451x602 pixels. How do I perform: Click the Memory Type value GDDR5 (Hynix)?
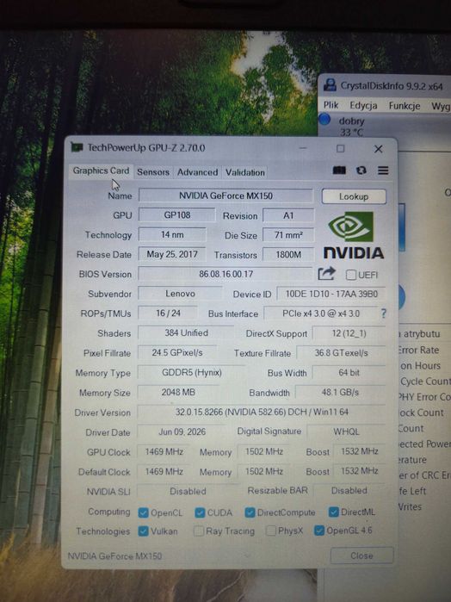191,372
